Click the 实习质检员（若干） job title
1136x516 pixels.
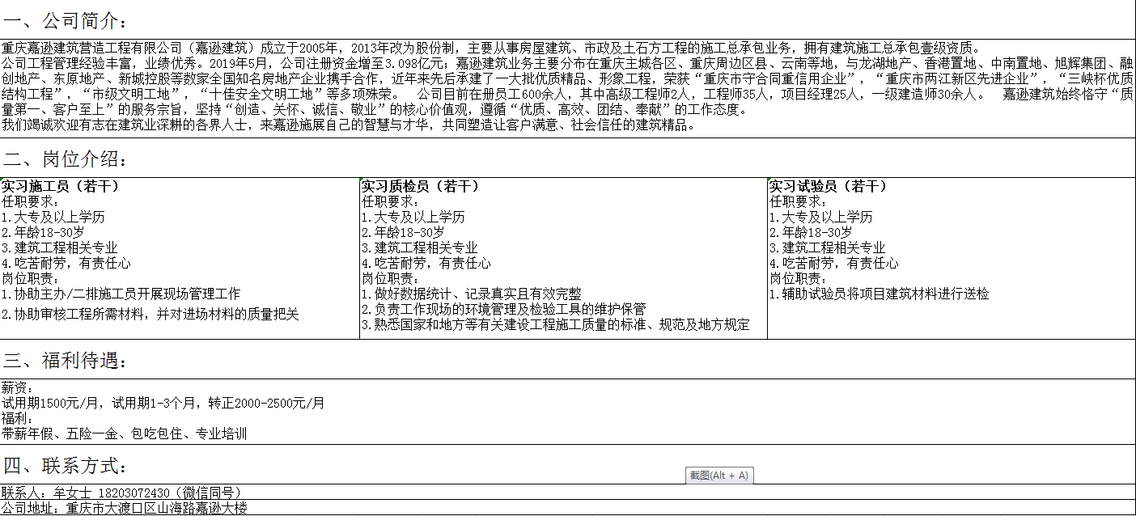tap(420, 187)
